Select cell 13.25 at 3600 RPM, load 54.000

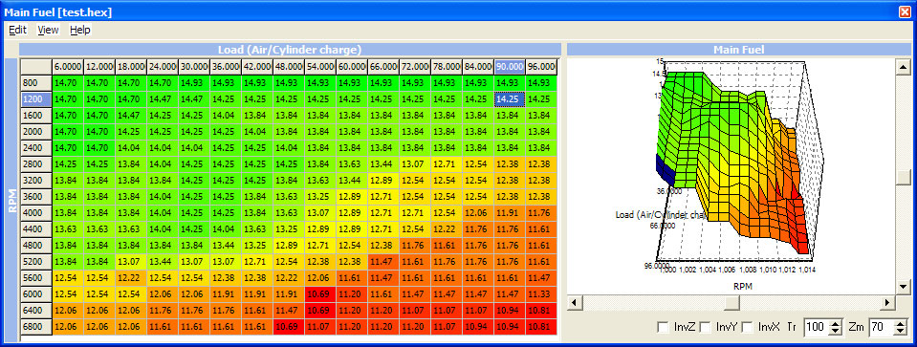pyautogui.click(x=320, y=196)
